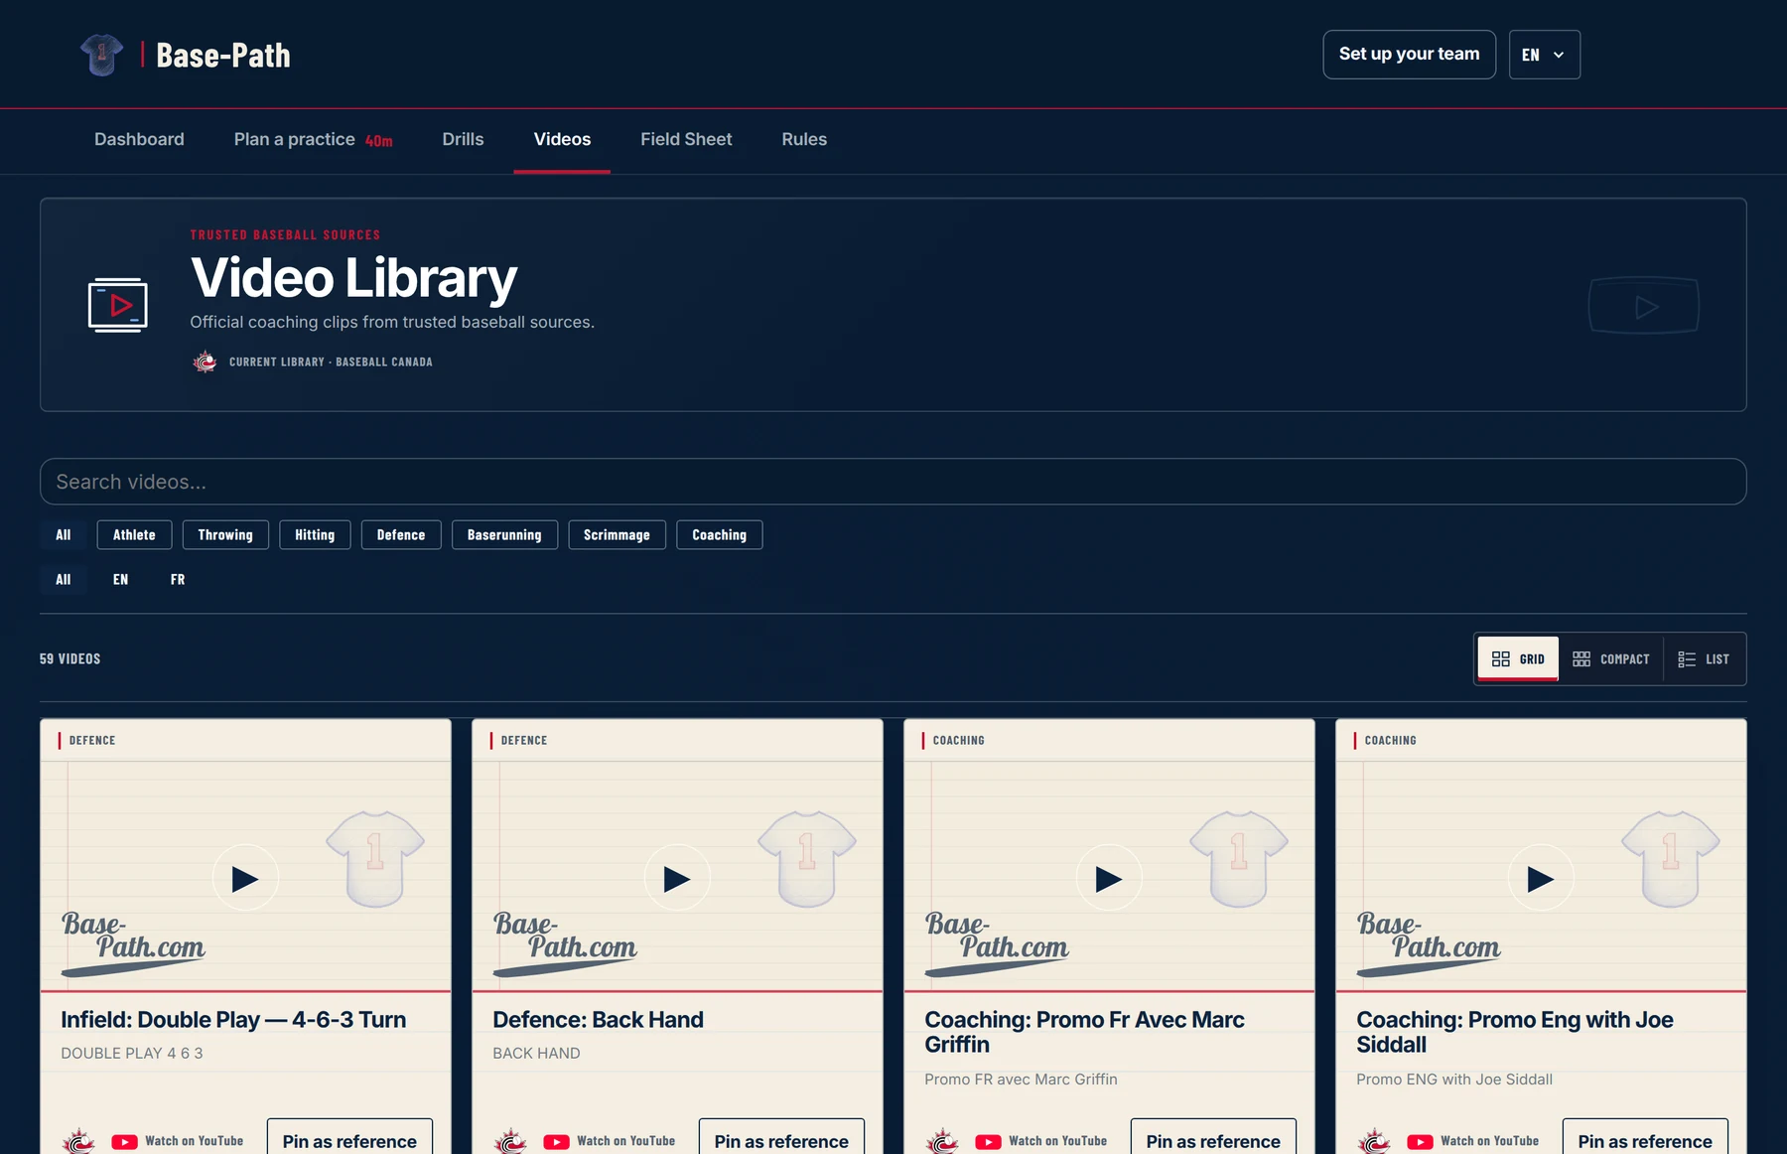Screen dimensions: 1787x1154
Task: Filter videos by Athlete
Action: click(x=134, y=534)
